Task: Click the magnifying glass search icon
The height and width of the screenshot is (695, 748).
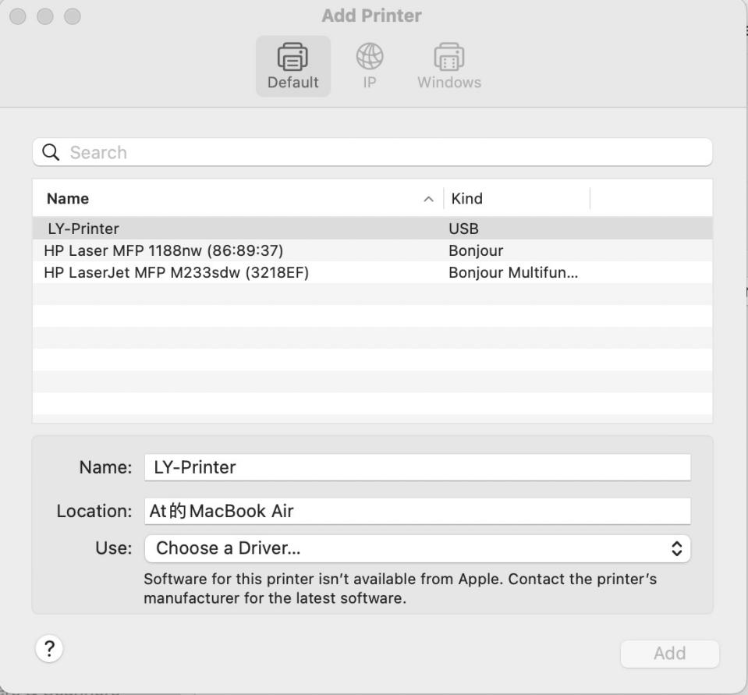Action: pyautogui.click(x=51, y=152)
